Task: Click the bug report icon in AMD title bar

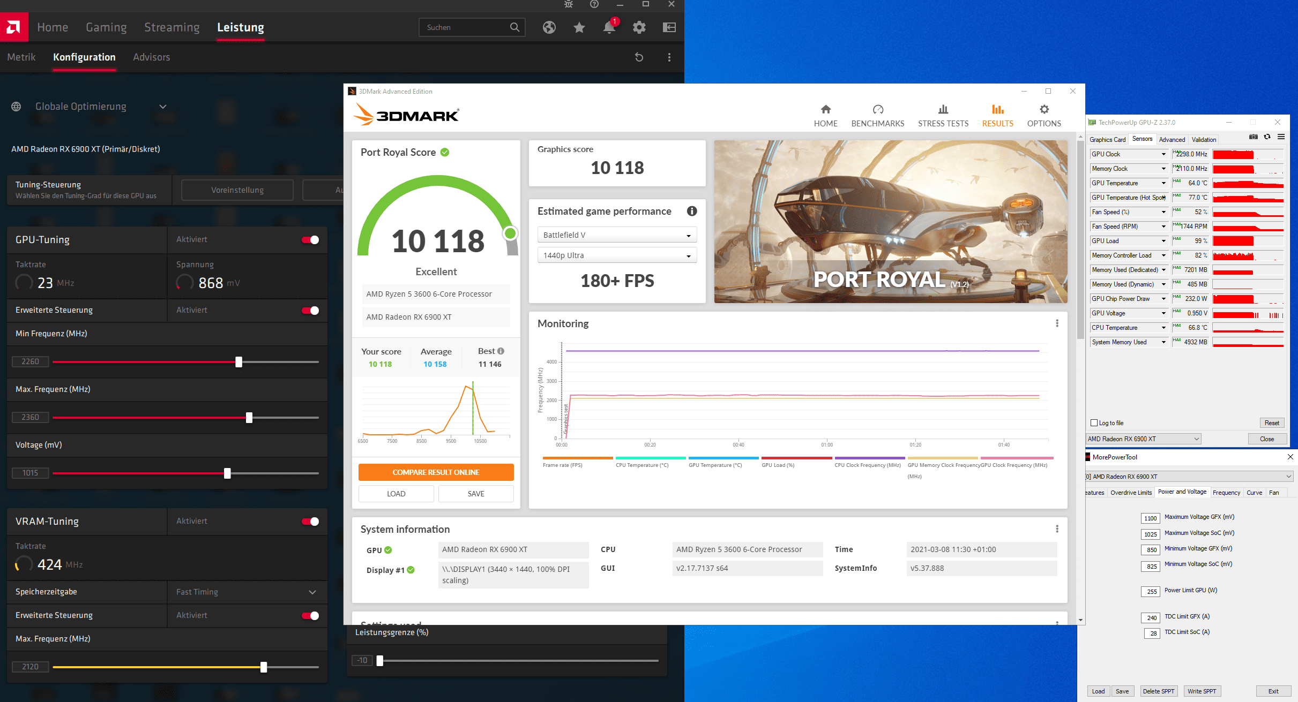Action: (569, 4)
